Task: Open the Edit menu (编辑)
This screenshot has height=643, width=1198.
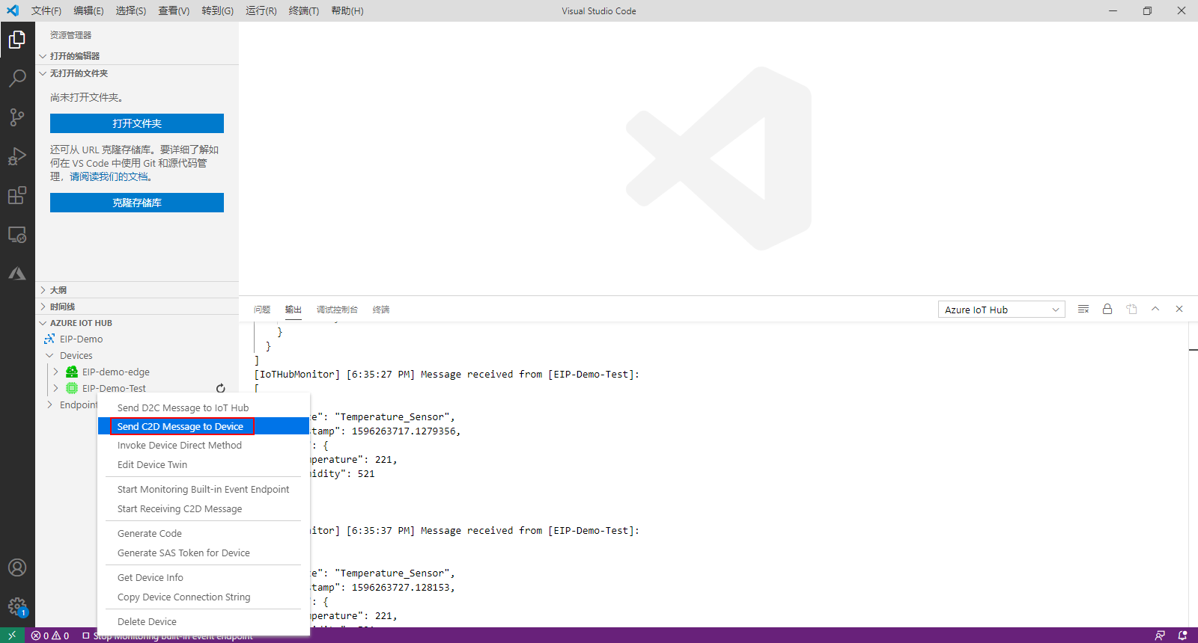Action: (88, 10)
